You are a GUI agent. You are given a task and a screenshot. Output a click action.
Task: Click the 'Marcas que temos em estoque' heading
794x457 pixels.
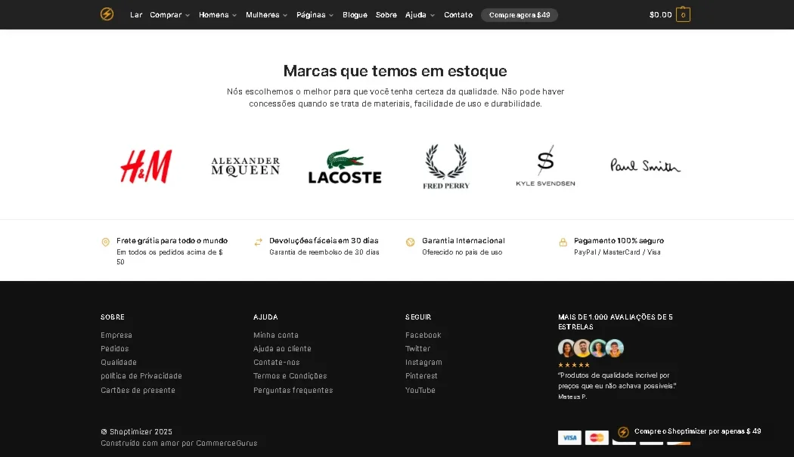(x=395, y=71)
